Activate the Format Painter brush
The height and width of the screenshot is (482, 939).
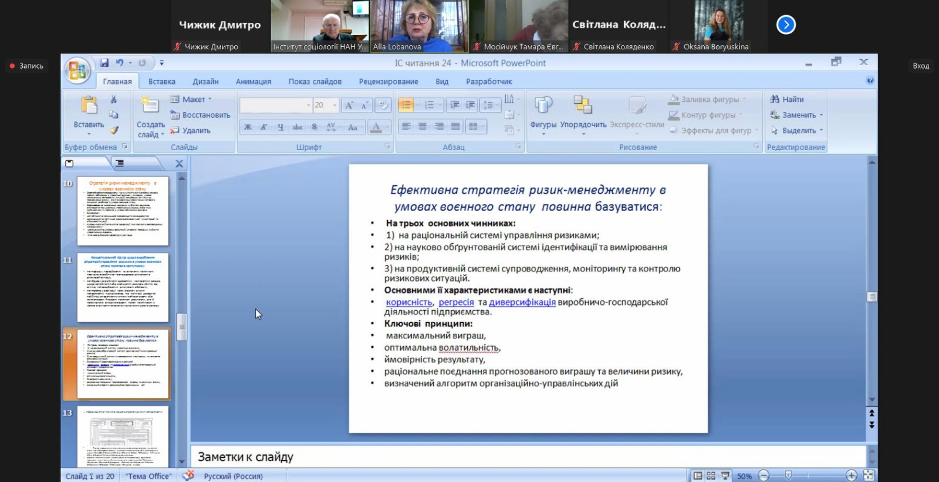(x=114, y=130)
